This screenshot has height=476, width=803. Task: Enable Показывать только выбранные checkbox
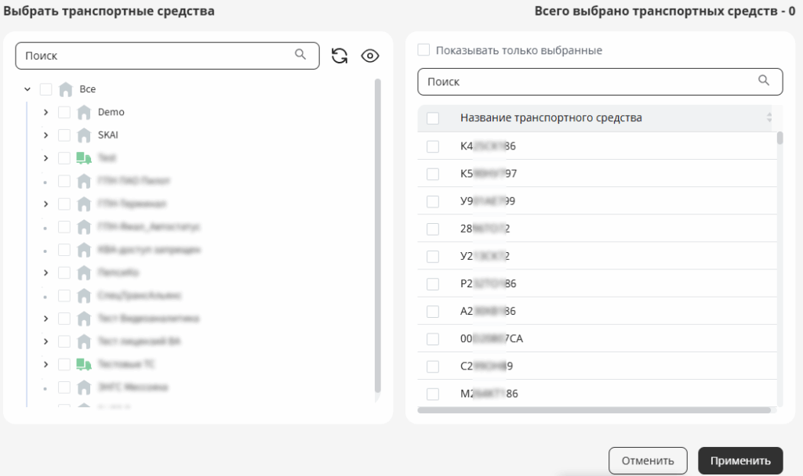[423, 50]
